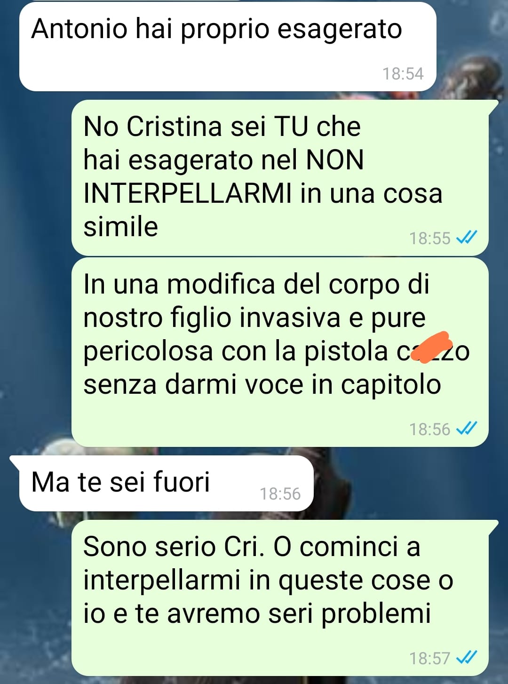The width and height of the screenshot is (508, 684).
Task: Tap the 18:56 timestamp on the received message
Action: (x=280, y=494)
